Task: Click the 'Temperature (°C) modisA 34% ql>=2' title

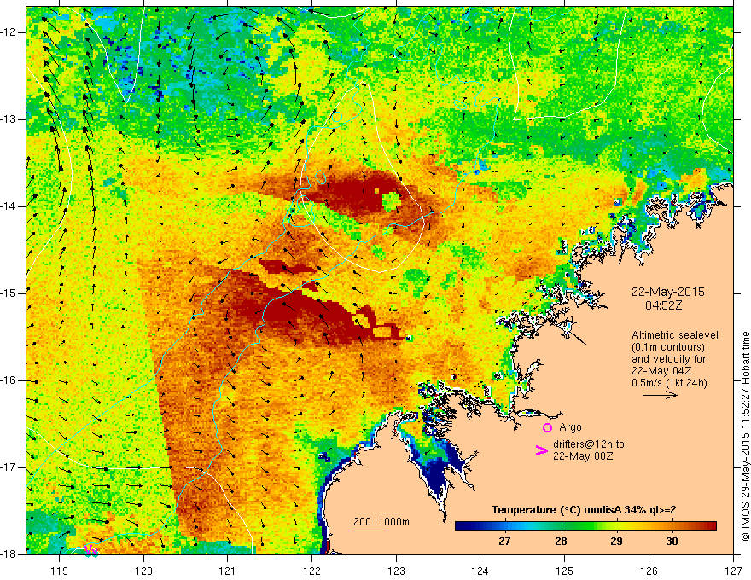Action: coord(584,510)
